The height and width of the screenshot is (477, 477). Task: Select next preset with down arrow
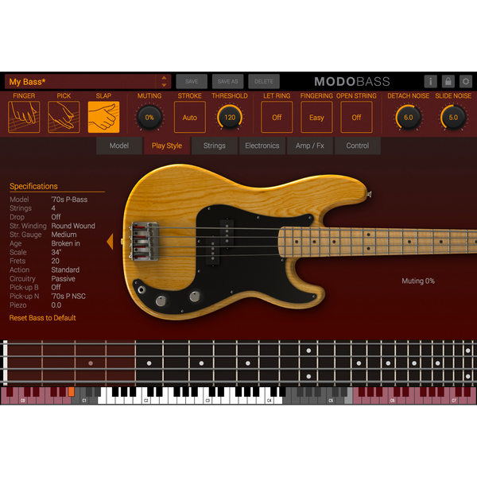coord(164,86)
